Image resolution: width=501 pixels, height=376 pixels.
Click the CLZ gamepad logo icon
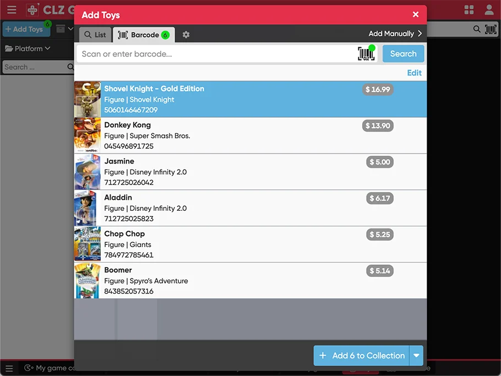point(32,10)
